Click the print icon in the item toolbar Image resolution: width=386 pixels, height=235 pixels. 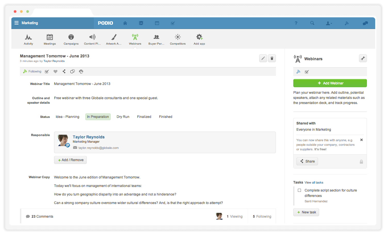pyautogui.click(x=81, y=72)
